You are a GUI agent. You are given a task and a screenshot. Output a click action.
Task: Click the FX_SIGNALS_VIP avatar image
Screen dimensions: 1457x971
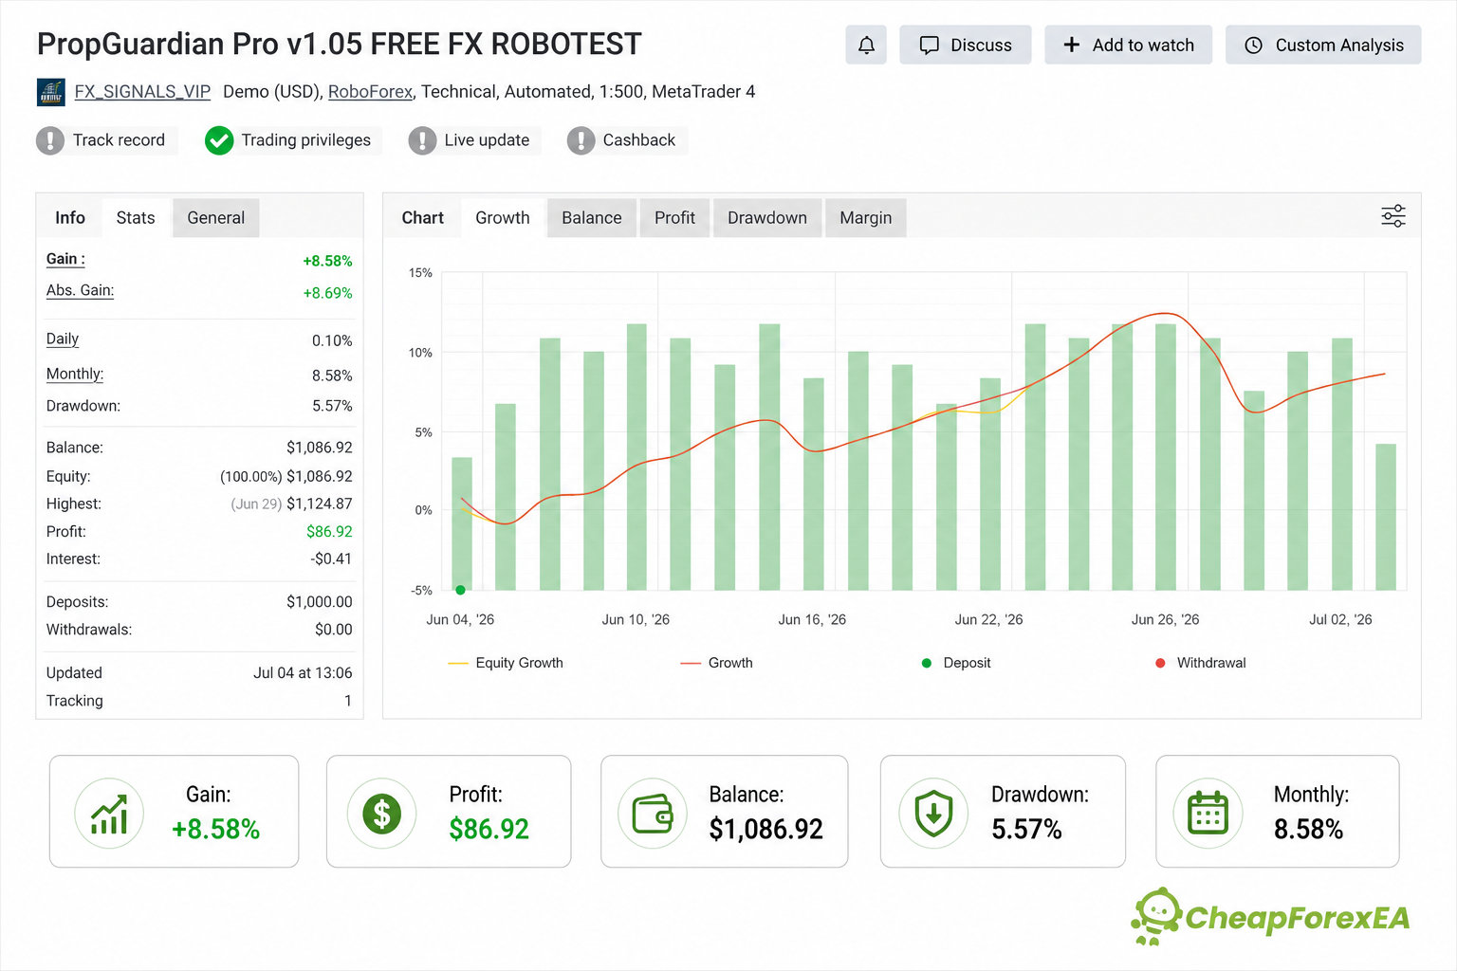(51, 92)
